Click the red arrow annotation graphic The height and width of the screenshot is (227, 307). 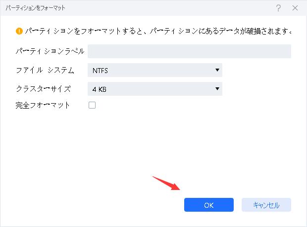point(166,183)
